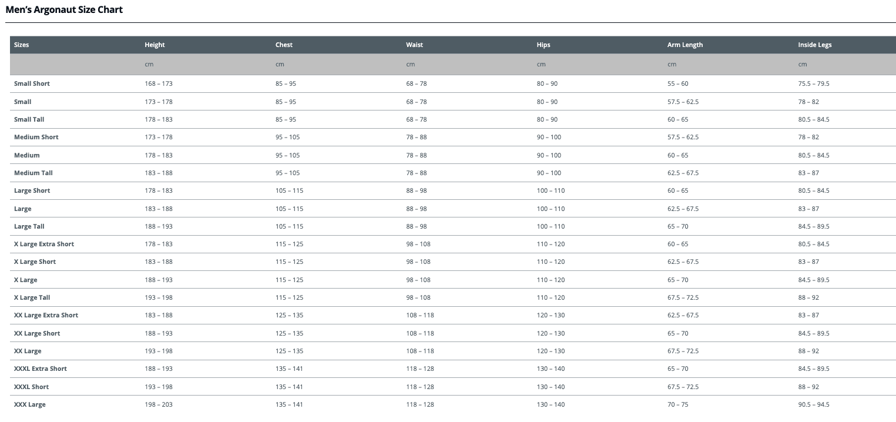Screen dimensions: 896x422
Task: Click the XXXL Extra Short size label
Action: 41,369
